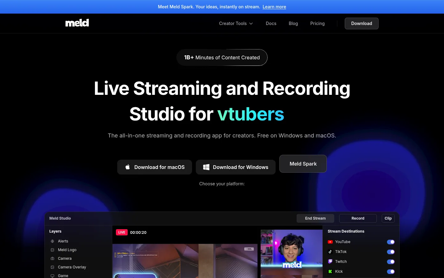This screenshot has height=278, width=444.
Task: Select the Meld Logo layer row
Action: pos(78,250)
